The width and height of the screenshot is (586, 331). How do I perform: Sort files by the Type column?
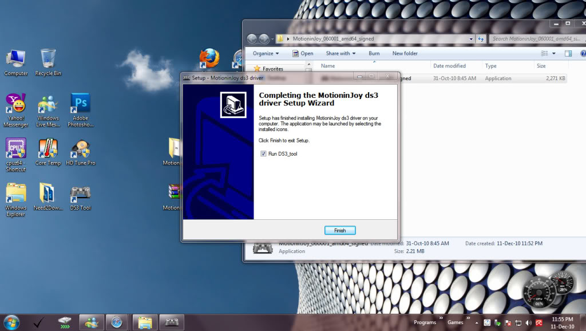[x=490, y=66]
